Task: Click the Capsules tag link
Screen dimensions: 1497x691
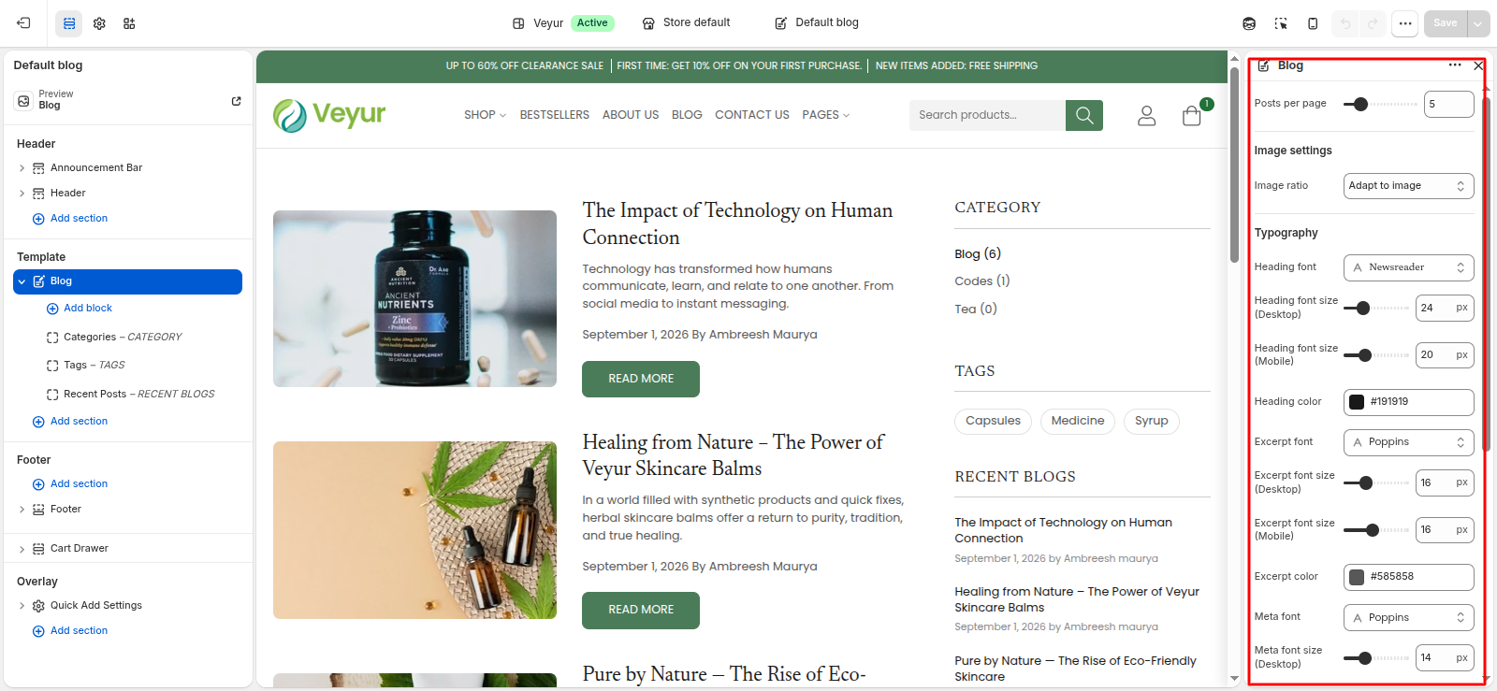Action: click(993, 421)
